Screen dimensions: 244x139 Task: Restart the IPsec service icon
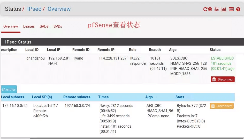point(205,9)
